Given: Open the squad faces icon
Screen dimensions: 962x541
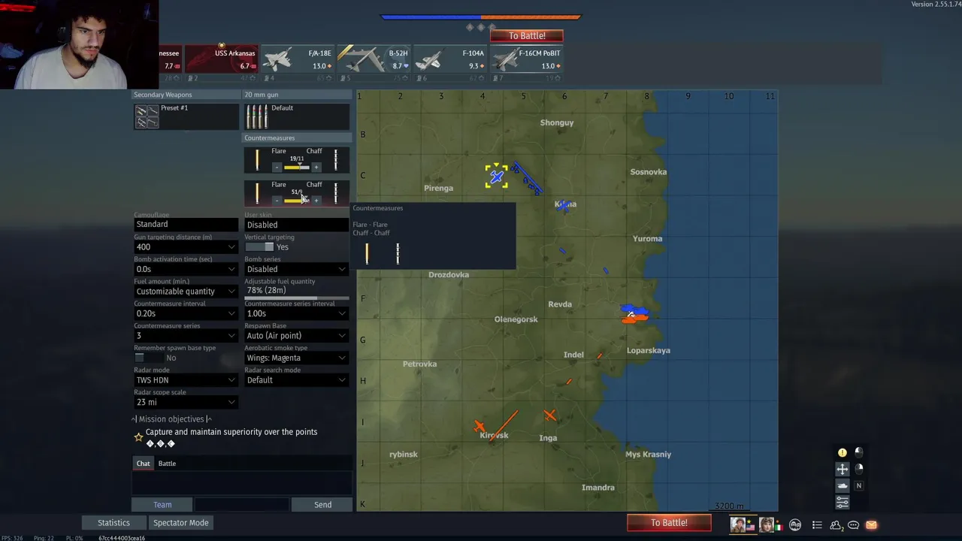Looking at the screenshot, I should coord(795,524).
